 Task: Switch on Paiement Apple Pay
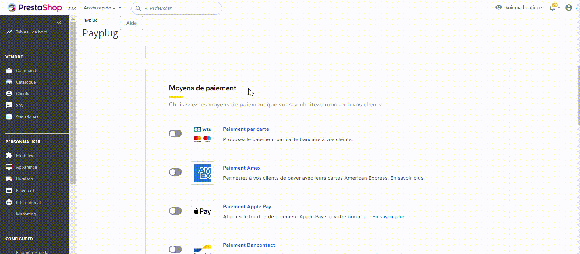click(x=175, y=211)
